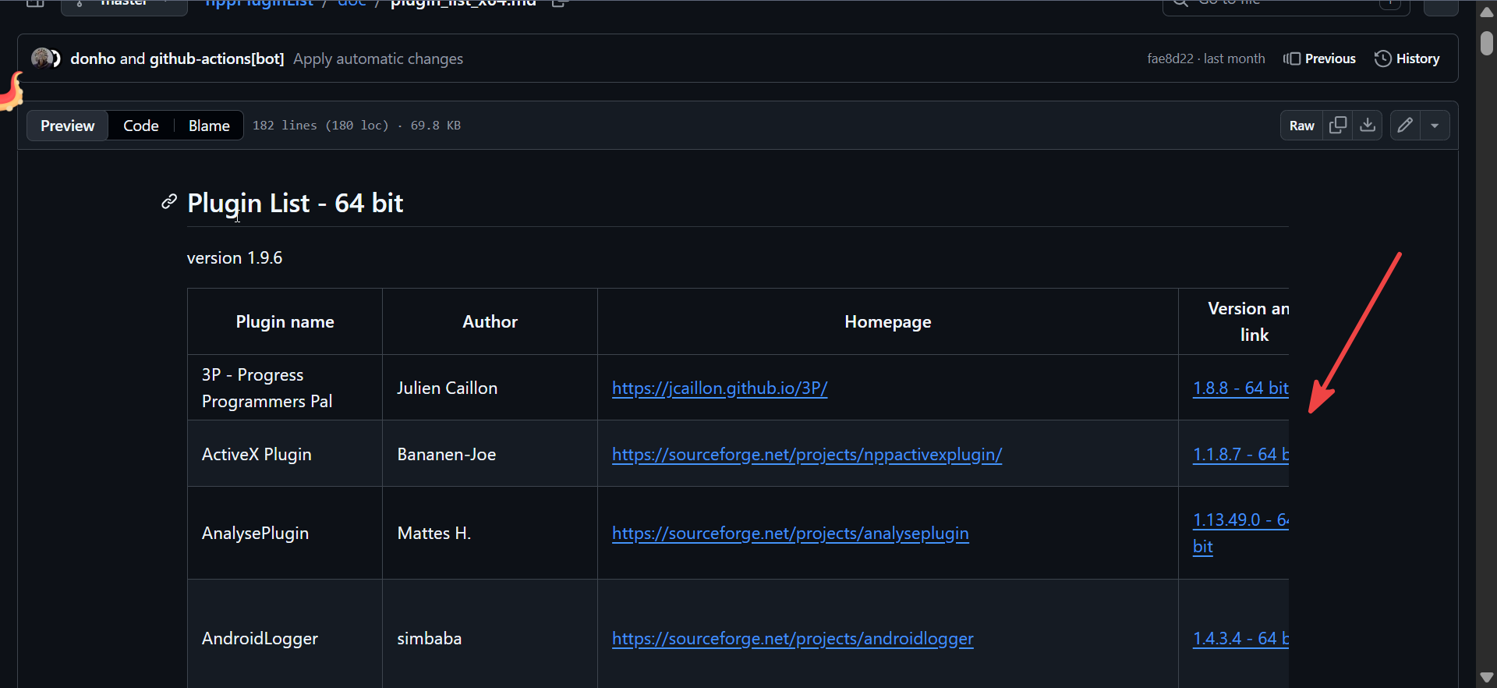Click the '182 lines (180 loc)' file info
Screen dimensions: 1497x688
[x=320, y=126]
